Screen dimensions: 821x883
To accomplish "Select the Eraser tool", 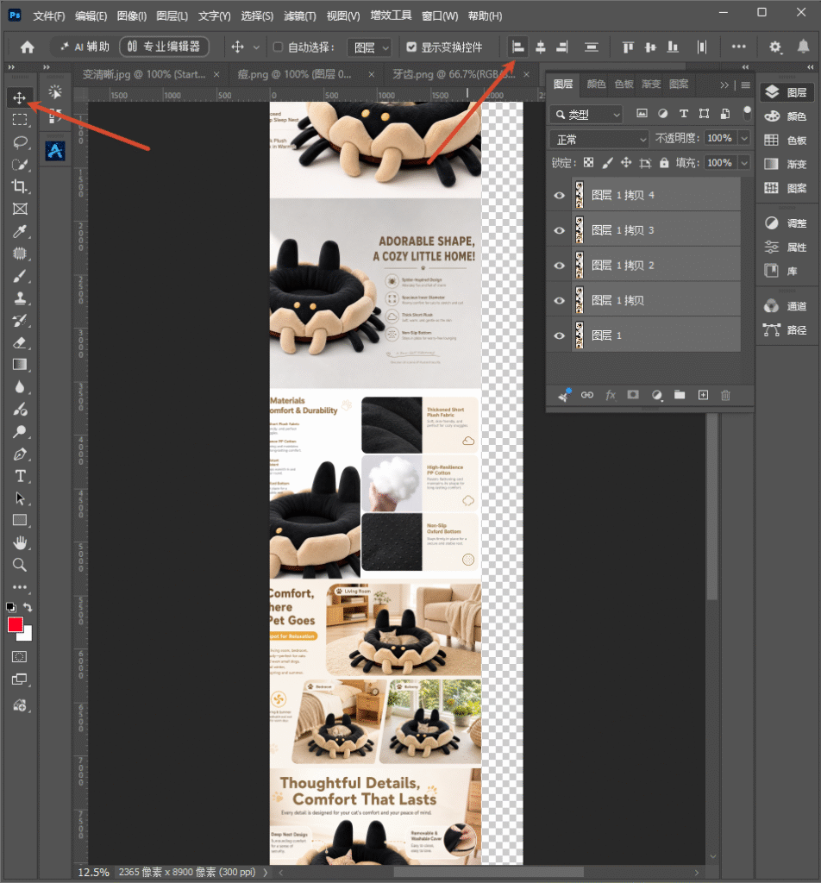I will click(20, 343).
